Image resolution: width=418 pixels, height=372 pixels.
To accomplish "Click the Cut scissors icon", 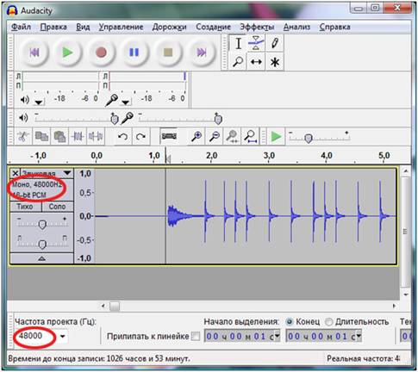I will point(22,136).
